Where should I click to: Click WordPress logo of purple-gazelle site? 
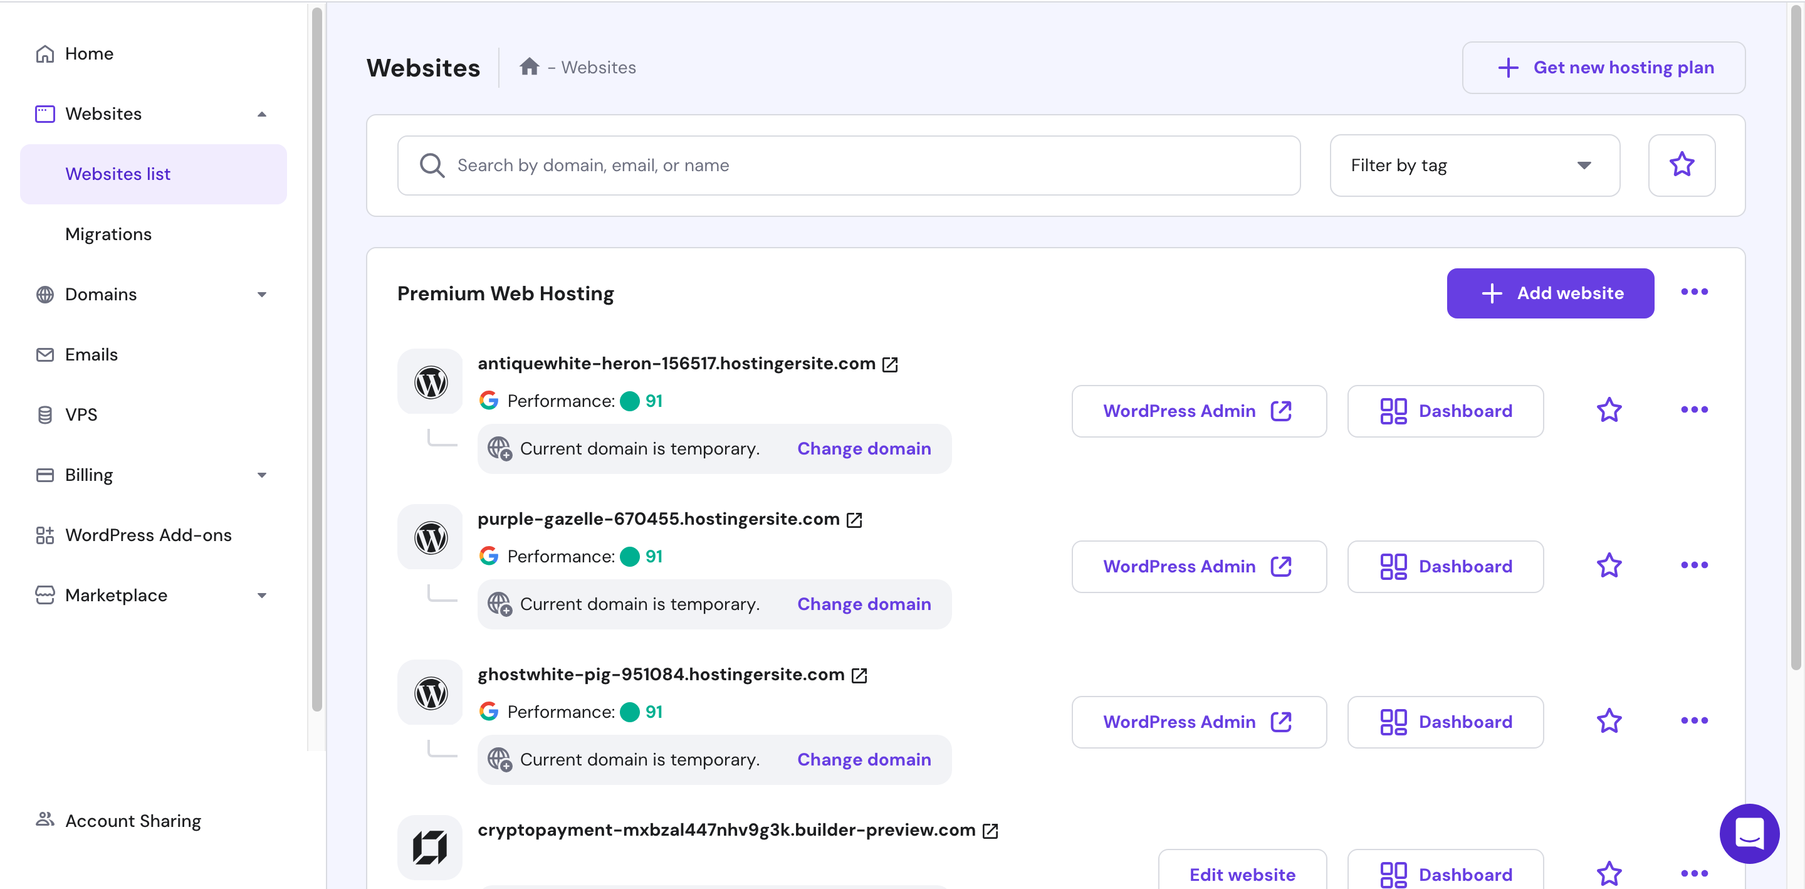pyautogui.click(x=430, y=538)
